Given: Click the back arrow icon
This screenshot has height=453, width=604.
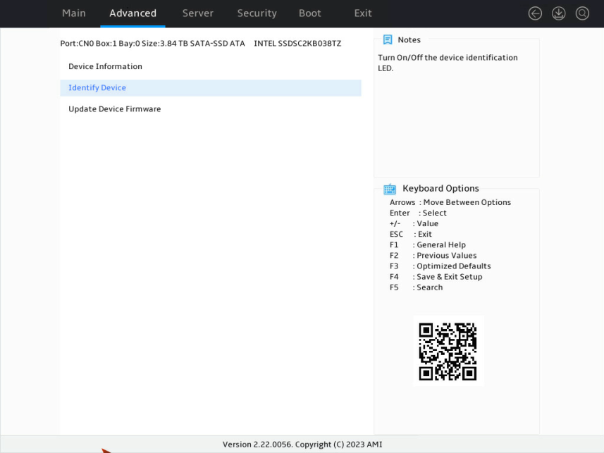Looking at the screenshot, I should 535,13.
